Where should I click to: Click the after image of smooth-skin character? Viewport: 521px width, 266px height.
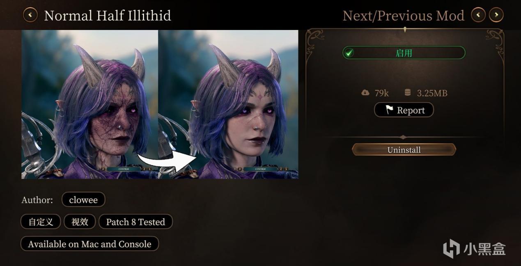pyautogui.click(x=228, y=104)
